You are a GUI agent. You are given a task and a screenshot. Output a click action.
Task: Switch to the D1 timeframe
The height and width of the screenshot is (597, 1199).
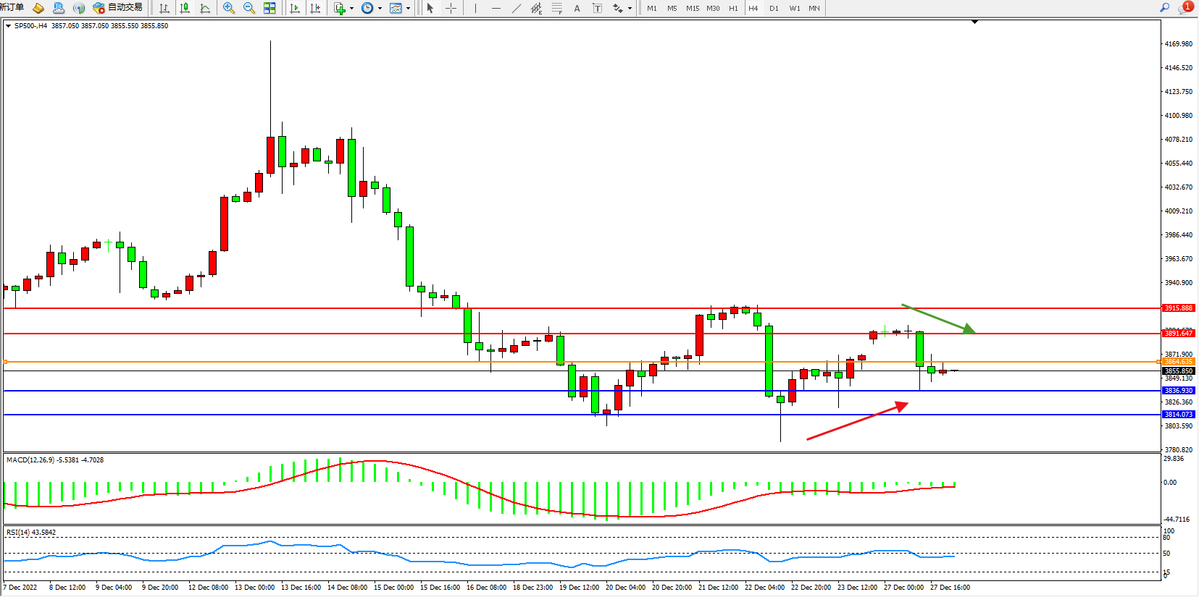(774, 8)
